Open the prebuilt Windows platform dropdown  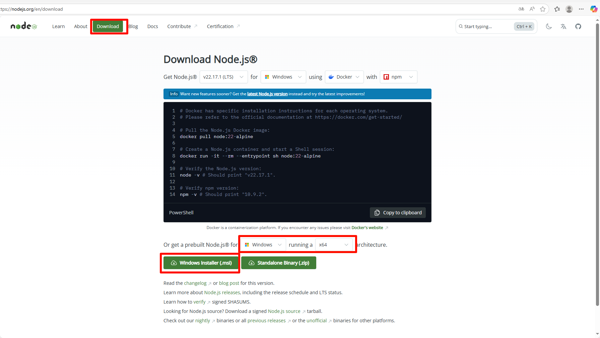pos(263,245)
